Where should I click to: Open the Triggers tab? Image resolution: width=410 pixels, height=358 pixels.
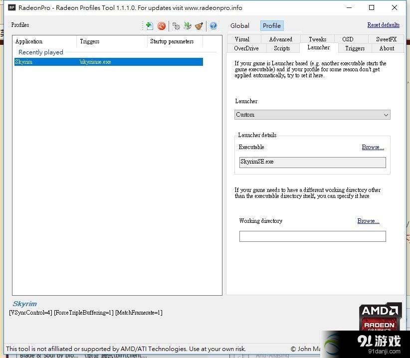[355, 48]
